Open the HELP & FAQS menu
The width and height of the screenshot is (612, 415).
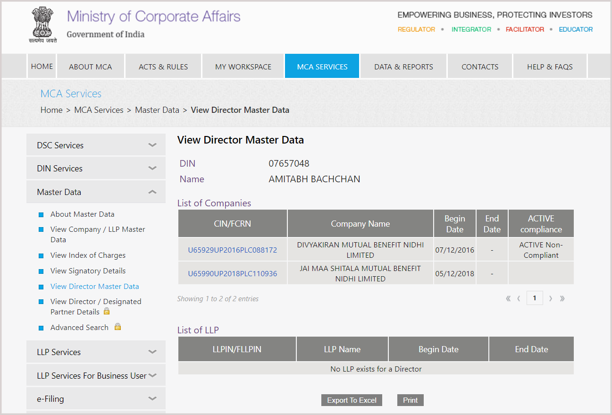[x=550, y=66]
